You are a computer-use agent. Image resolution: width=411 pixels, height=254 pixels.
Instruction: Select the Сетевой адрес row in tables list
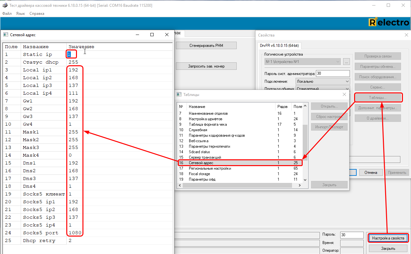[x=226, y=163]
